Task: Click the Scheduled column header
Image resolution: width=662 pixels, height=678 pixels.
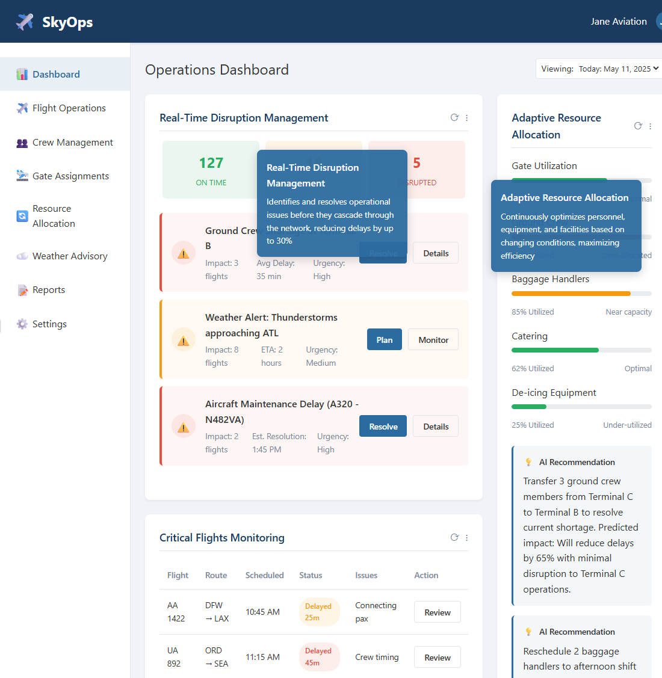Action: pyautogui.click(x=264, y=575)
